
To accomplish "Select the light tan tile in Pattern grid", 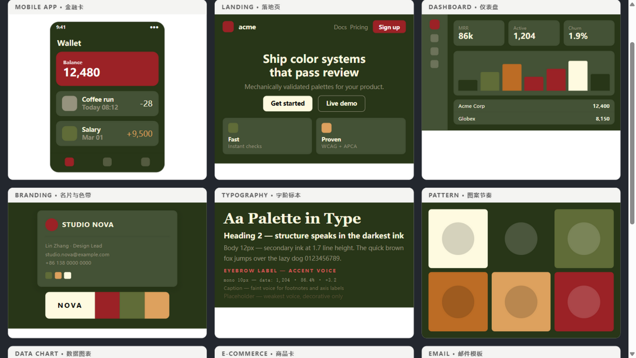I will pyautogui.click(x=521, y=302).
